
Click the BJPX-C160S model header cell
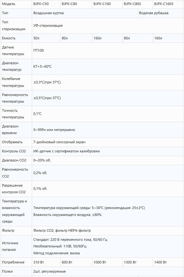click(168, 4)
